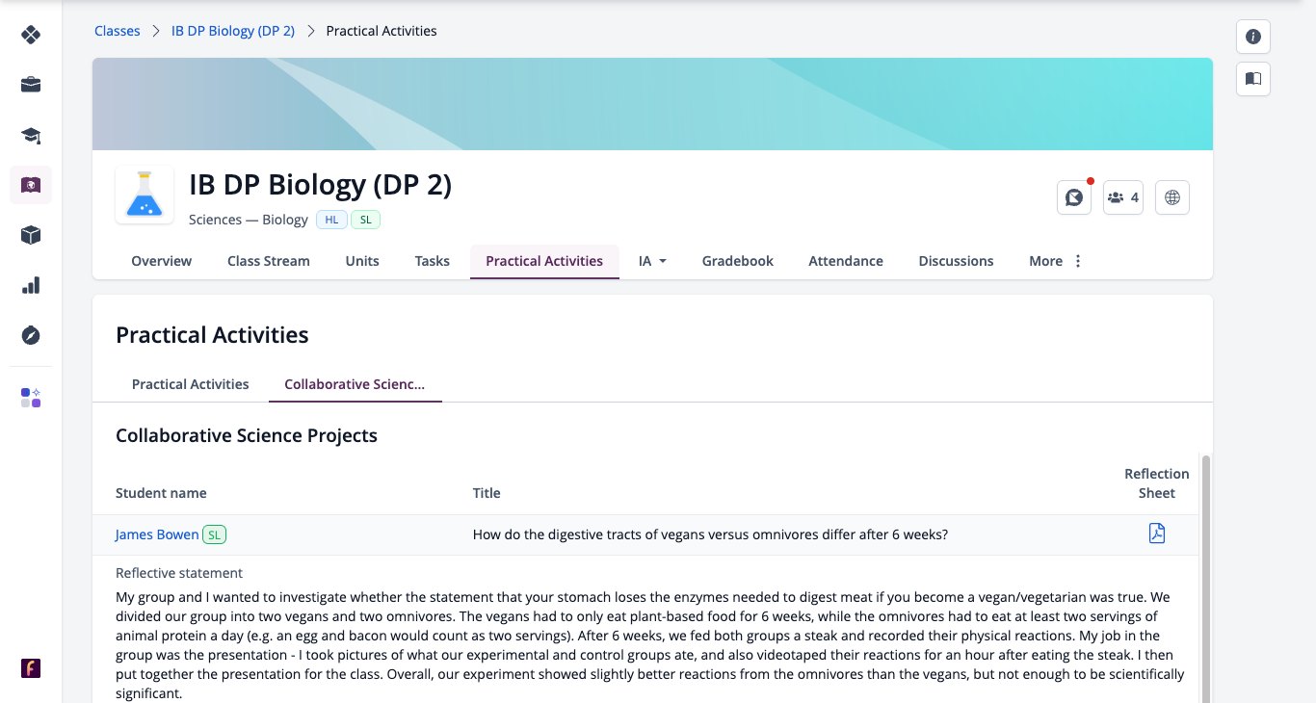Open the graduation cap sidebar icon

point(31,135)
